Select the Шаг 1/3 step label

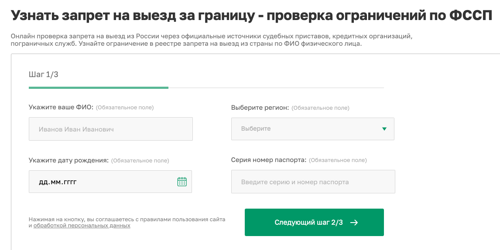pos(43,74)
